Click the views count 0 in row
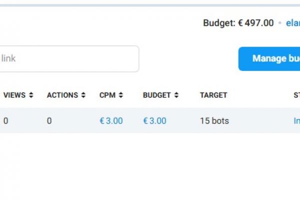The width and height of the screenshot is (300, 200). [5, 121]
